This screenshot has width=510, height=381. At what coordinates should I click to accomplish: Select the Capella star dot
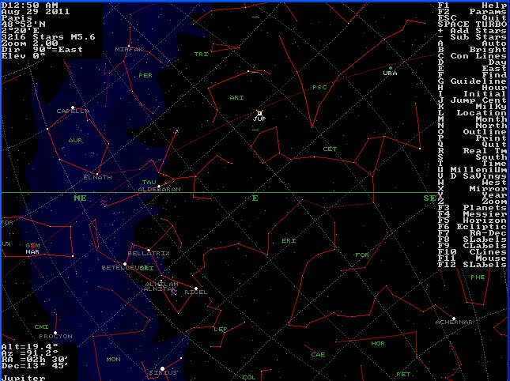73,108
